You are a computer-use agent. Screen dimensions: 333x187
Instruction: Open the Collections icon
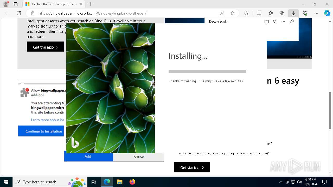[282, 13]
